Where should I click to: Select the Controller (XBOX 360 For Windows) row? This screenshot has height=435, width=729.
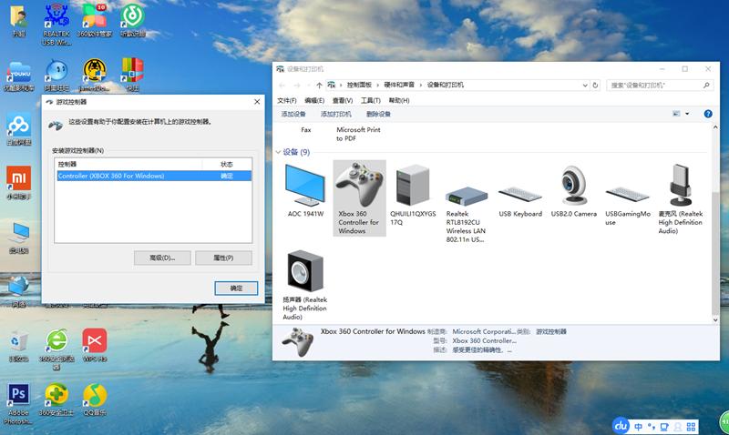pos(154,176)
